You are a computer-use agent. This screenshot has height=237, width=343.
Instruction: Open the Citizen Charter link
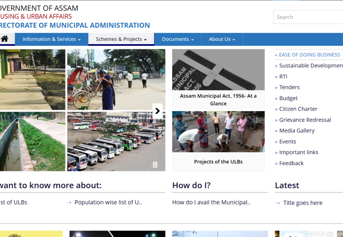(298, 109)
